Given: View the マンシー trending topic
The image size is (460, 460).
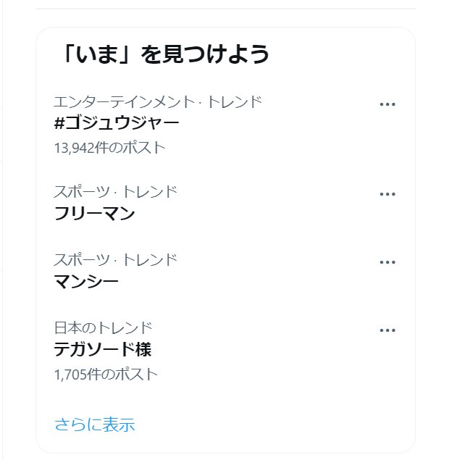Looking at the screenshot, I should (86, 281).
